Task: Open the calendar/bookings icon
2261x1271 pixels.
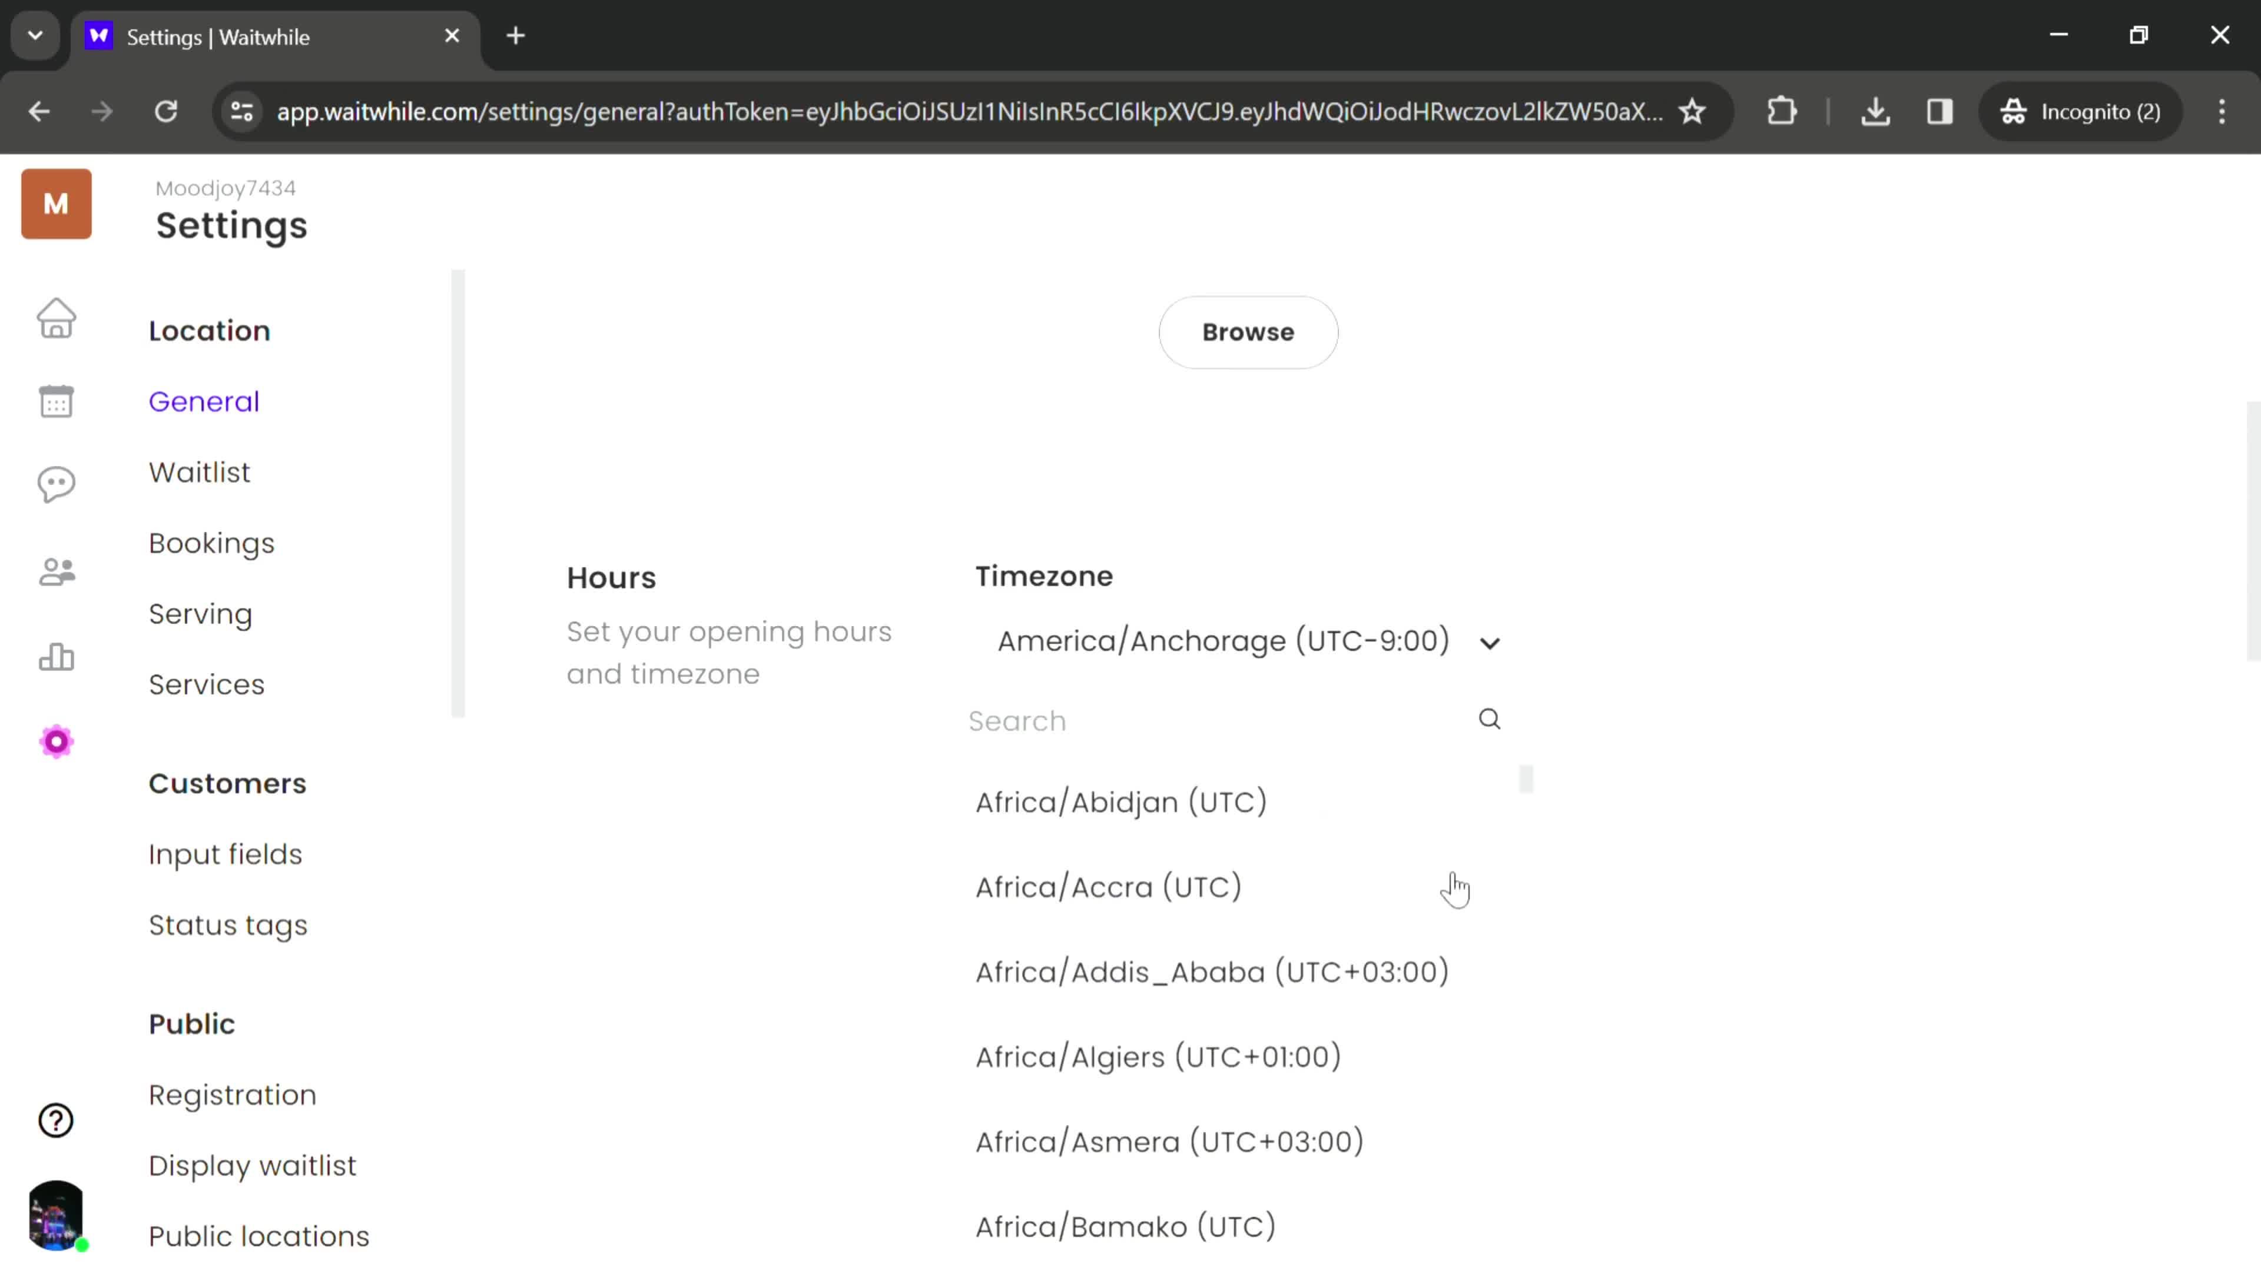Action: pos(56,400)
